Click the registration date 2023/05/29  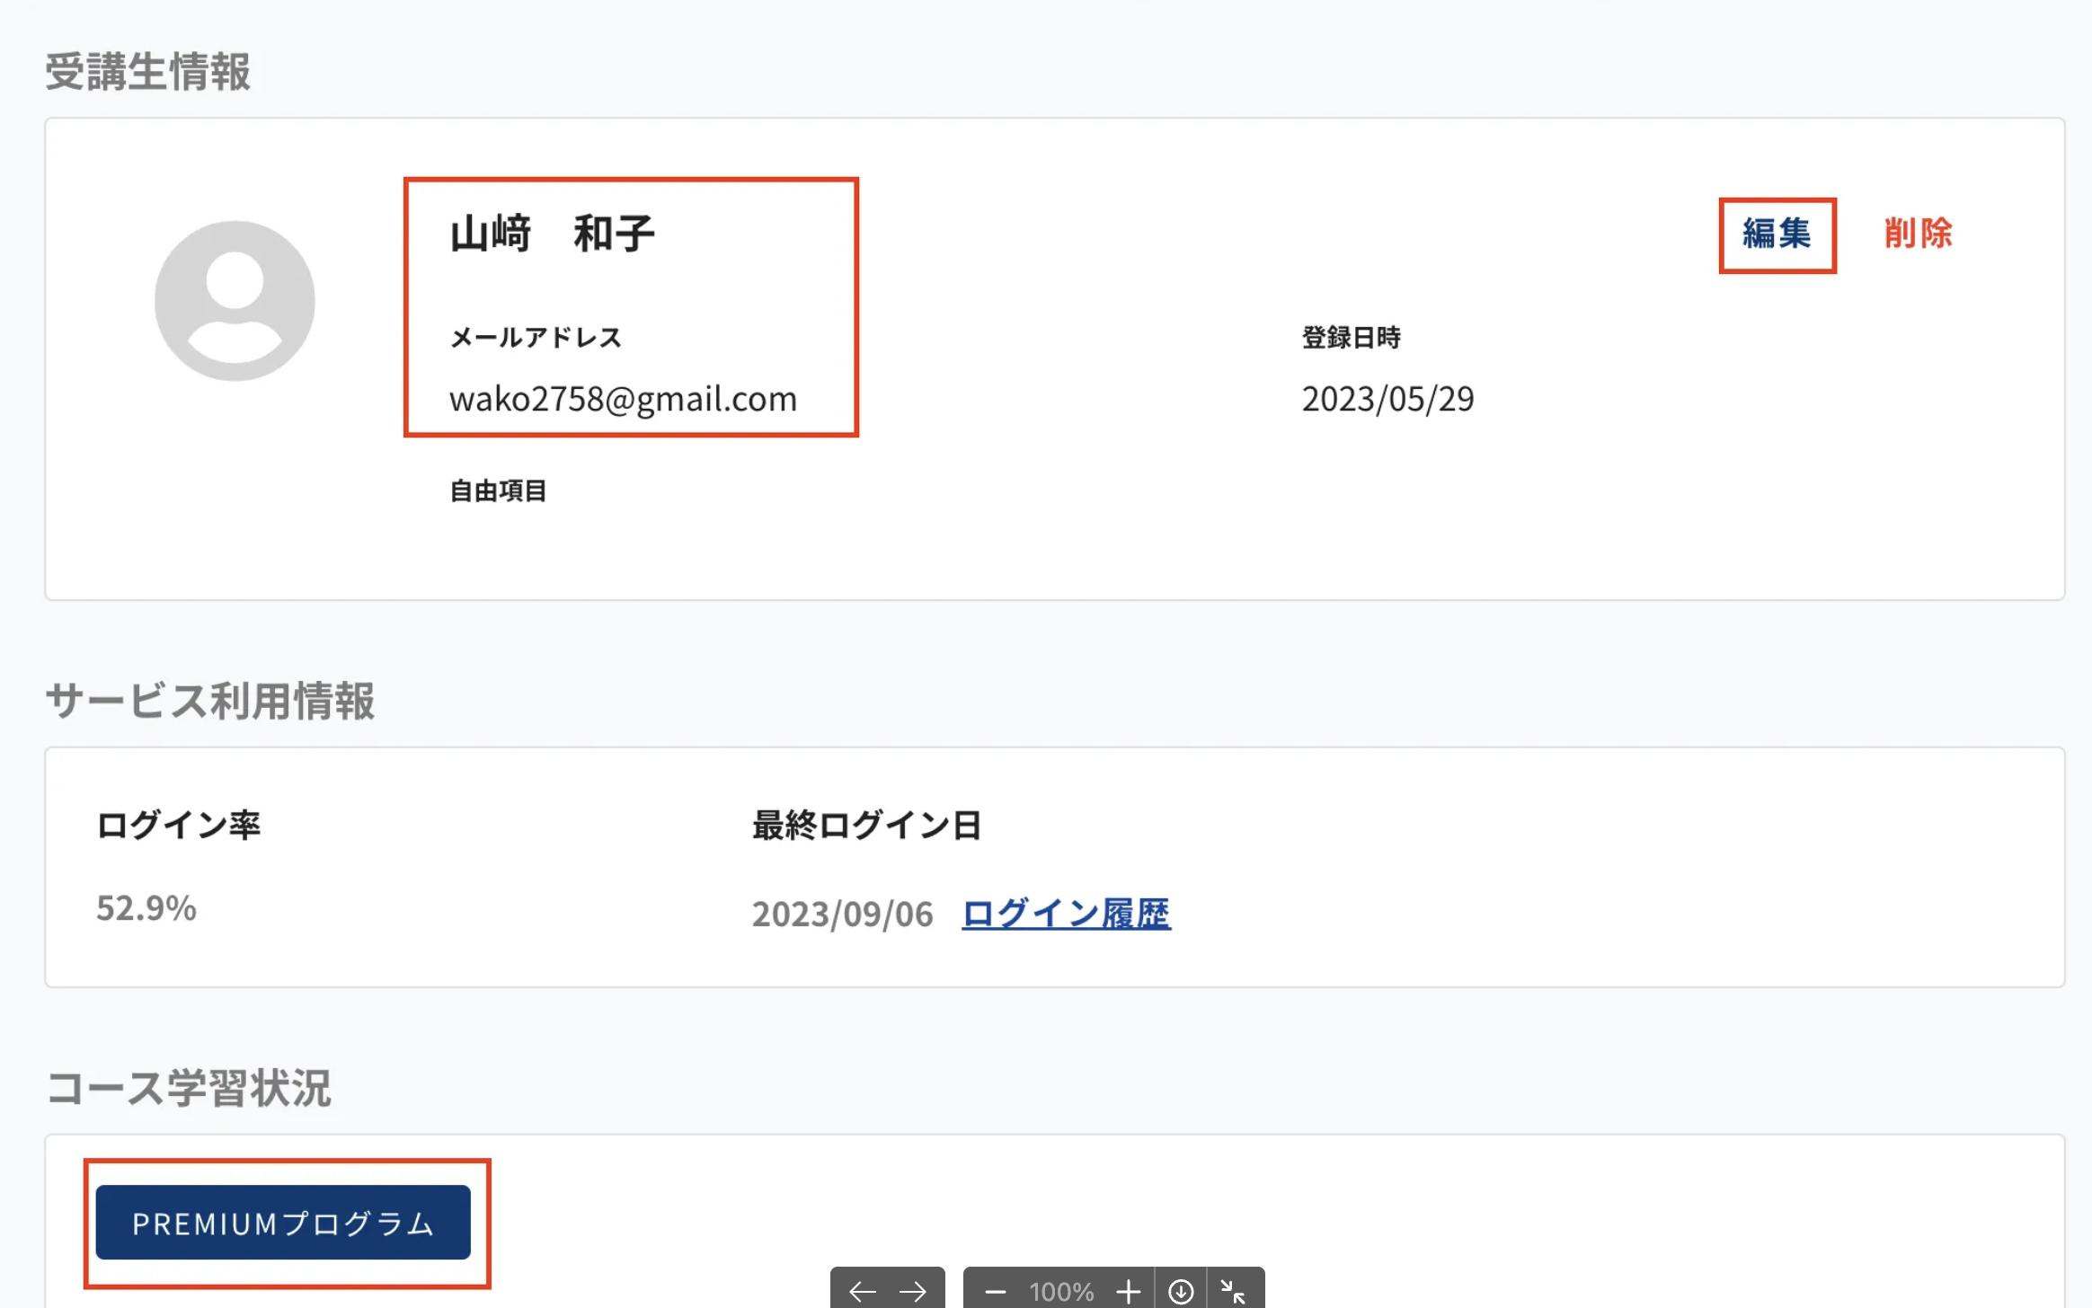pyautogui.click(x=1387, y=399)
